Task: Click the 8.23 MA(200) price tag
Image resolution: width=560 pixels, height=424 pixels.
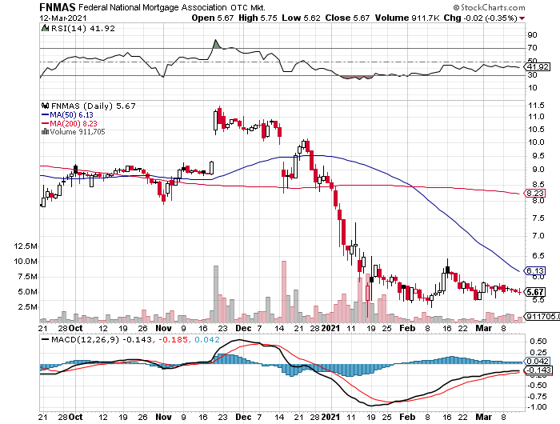Action: tap(535, 194)
